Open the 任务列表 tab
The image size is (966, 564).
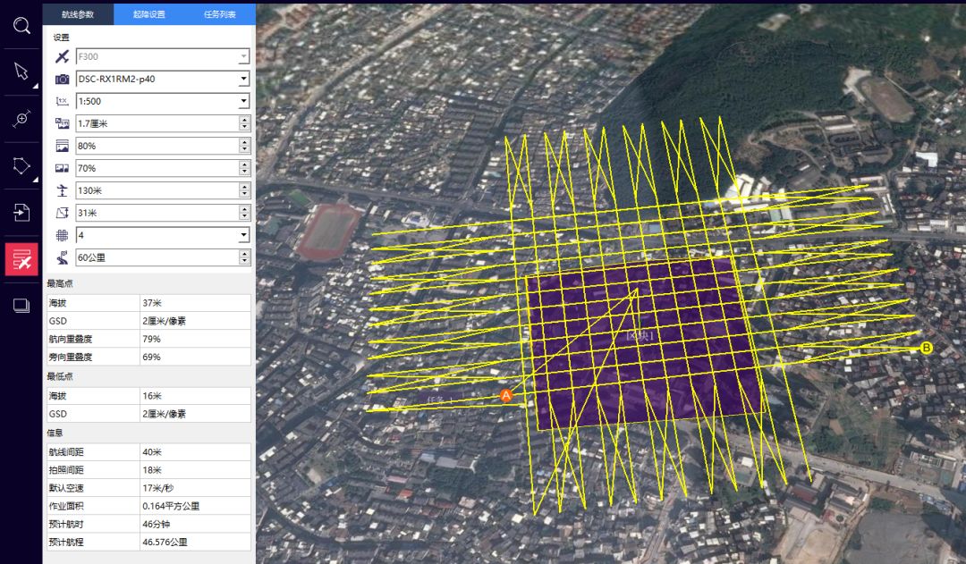(219, 14)
